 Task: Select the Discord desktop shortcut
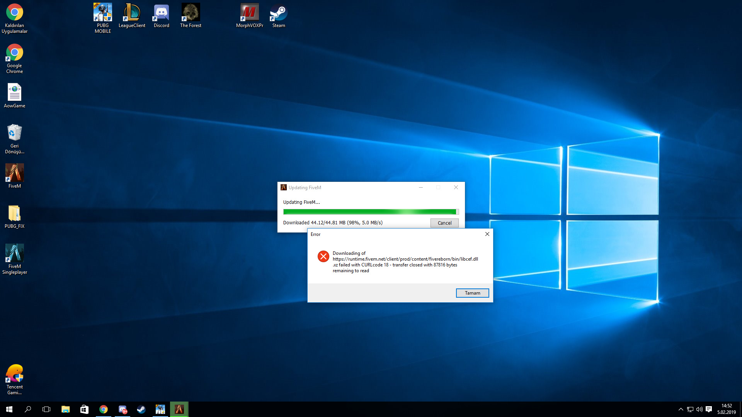(162, 16)
